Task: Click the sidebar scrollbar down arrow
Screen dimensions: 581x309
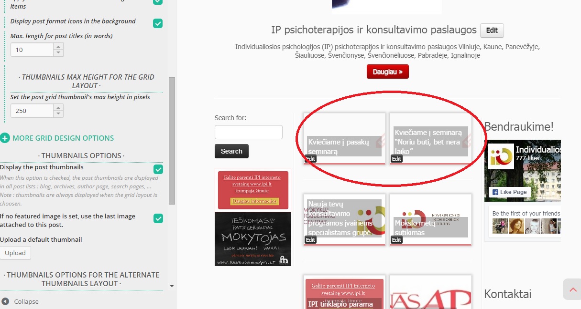Action: point(172,286)
